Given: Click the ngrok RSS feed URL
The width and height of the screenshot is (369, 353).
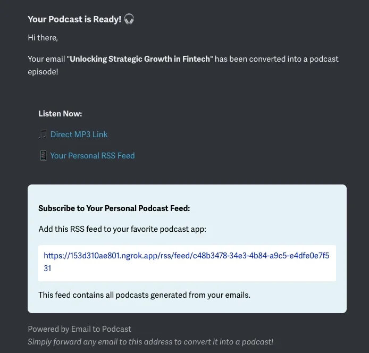Looking at the screenshot, I should point(186,256).
